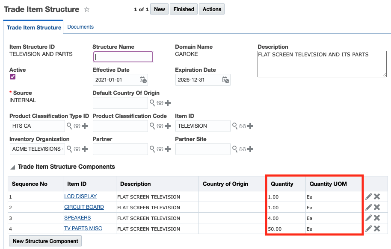The width and height of the screenshot is (391, 249).
Task: View Inventory Organization details via glasses icon
Action: [77, 149]
